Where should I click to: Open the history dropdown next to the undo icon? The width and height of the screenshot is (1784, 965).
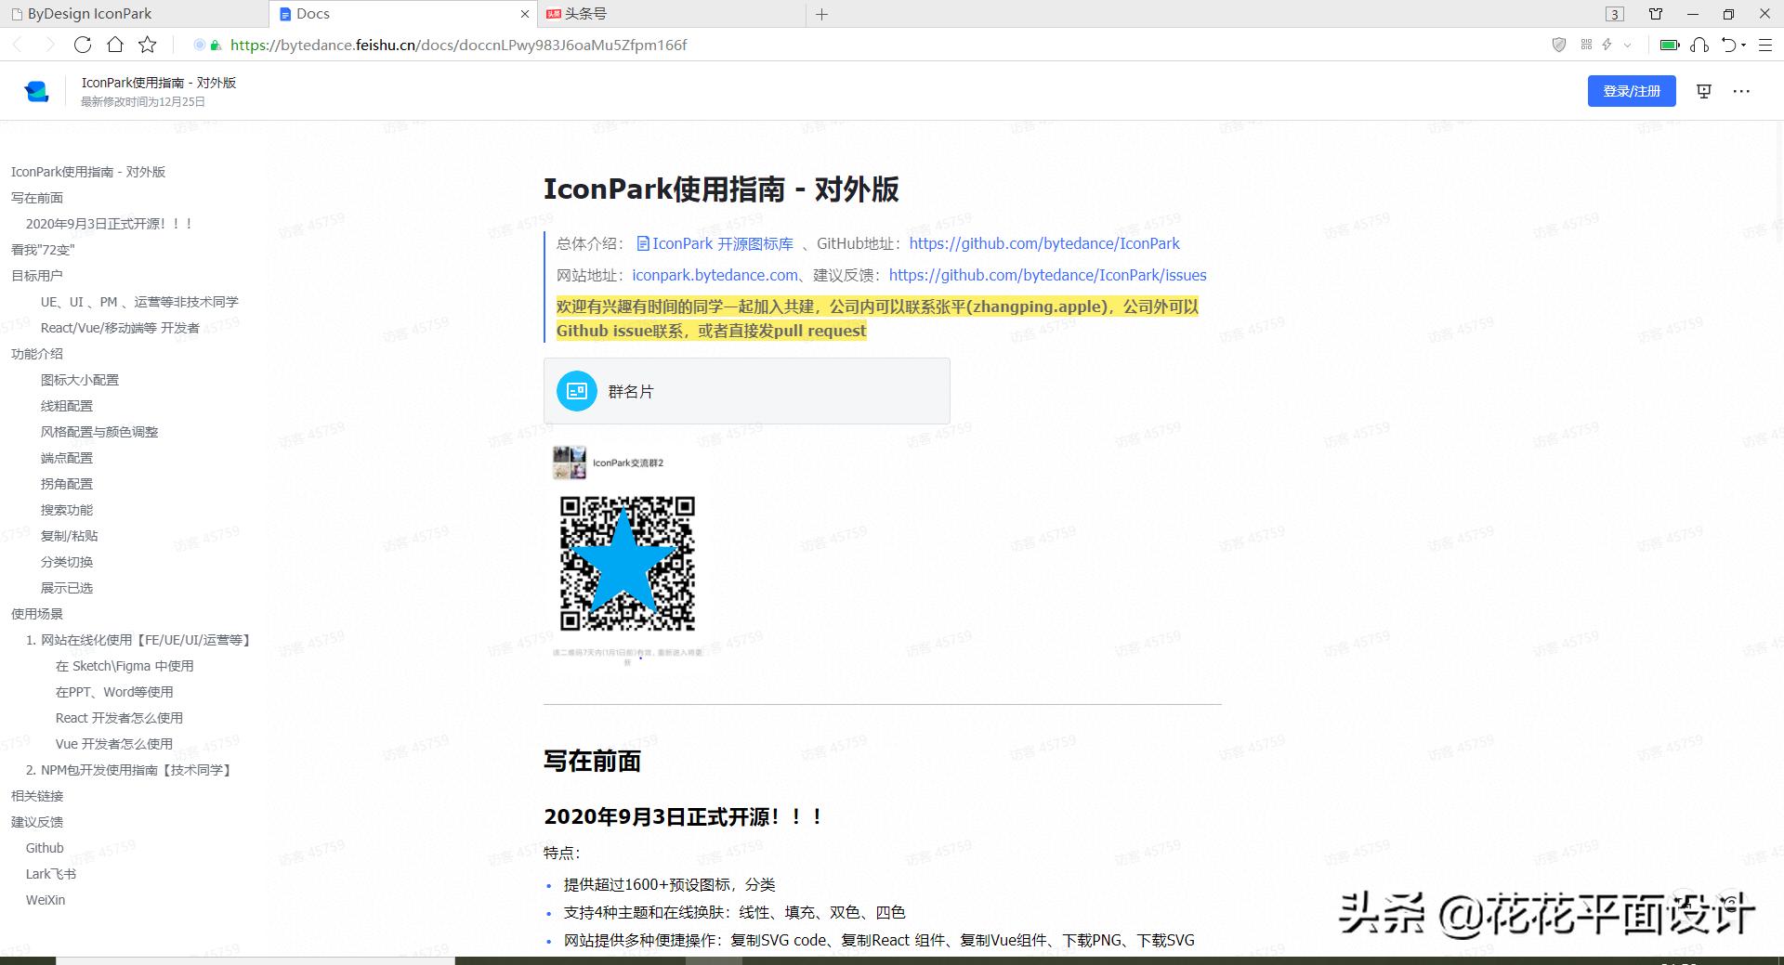pyautogui.click(x=1743, y=45)
